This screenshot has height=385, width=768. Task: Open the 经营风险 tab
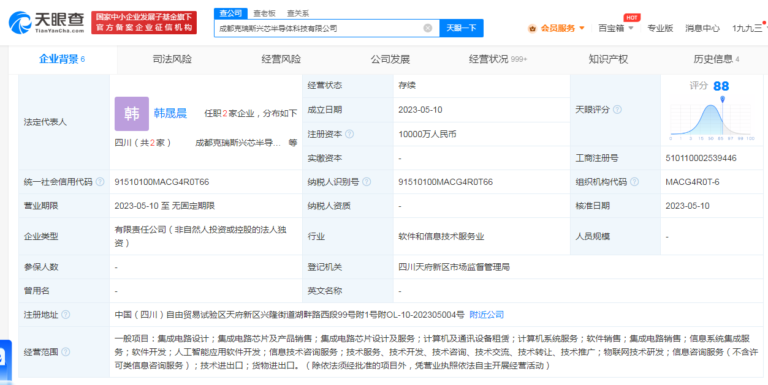coord(281,59)
